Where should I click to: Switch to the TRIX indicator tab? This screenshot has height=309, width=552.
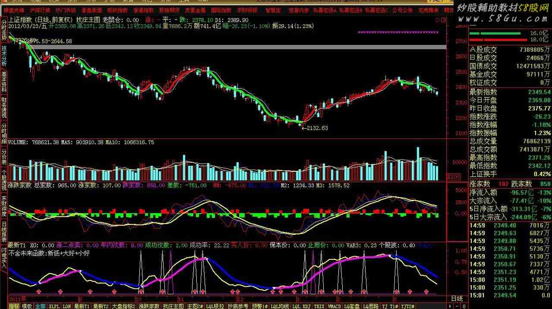[x=319, y=306]
